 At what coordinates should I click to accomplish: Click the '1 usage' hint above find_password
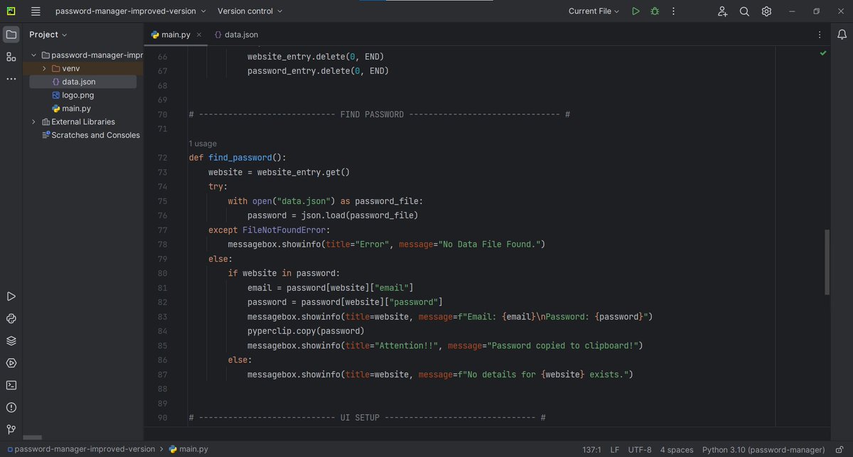[203, 144]
